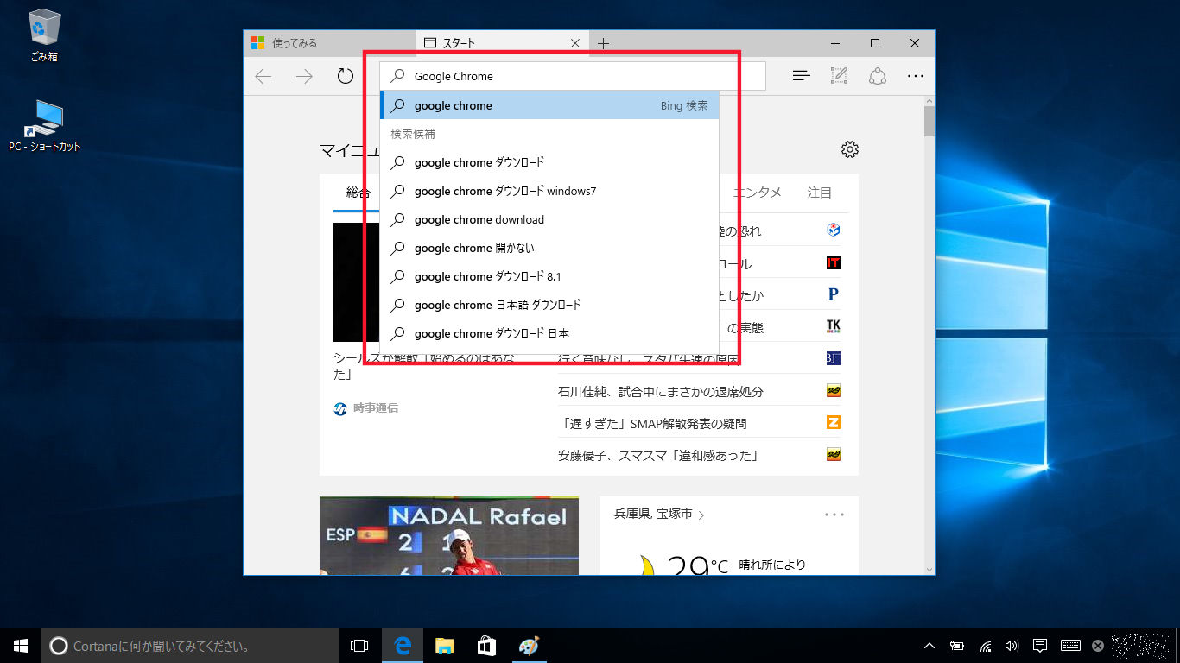Switch to the 使ってみる tab
The width and height of the screenshot is (1180, 663).
pyautogui.click(x=330, y=43)
